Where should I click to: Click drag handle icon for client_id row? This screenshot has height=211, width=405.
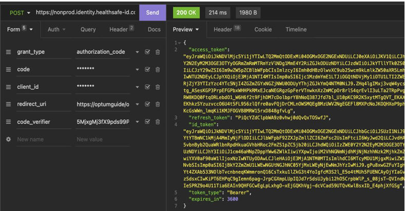tap(9, 87)
